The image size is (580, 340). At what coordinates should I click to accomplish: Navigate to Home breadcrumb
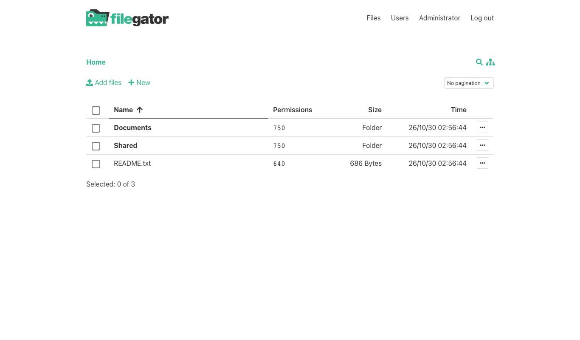point(96,62)
